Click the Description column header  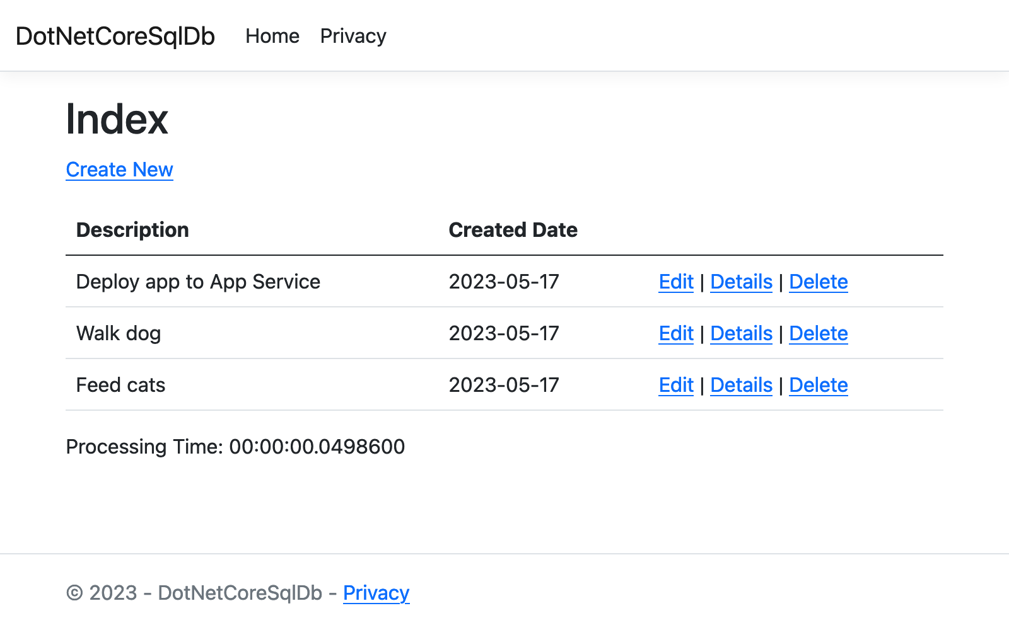pyautogui.click(x=132, y=229)
